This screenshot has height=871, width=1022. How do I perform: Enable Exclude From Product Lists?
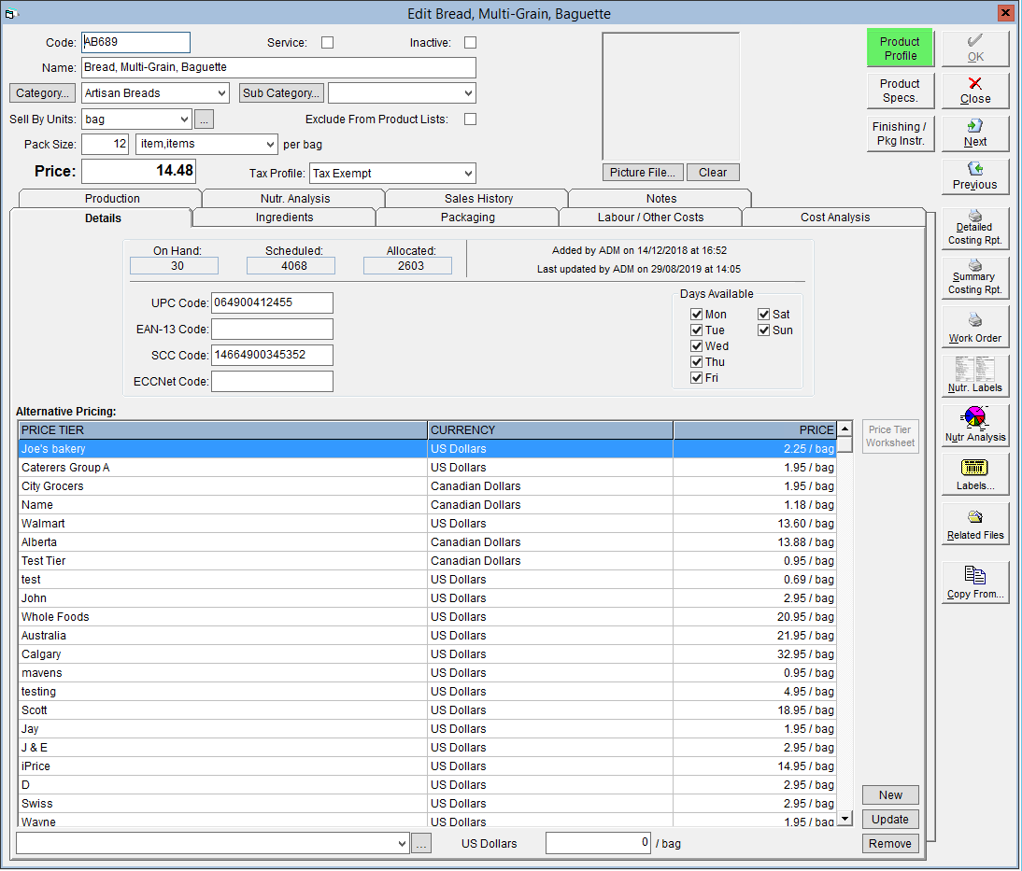(x=470, y=119)
